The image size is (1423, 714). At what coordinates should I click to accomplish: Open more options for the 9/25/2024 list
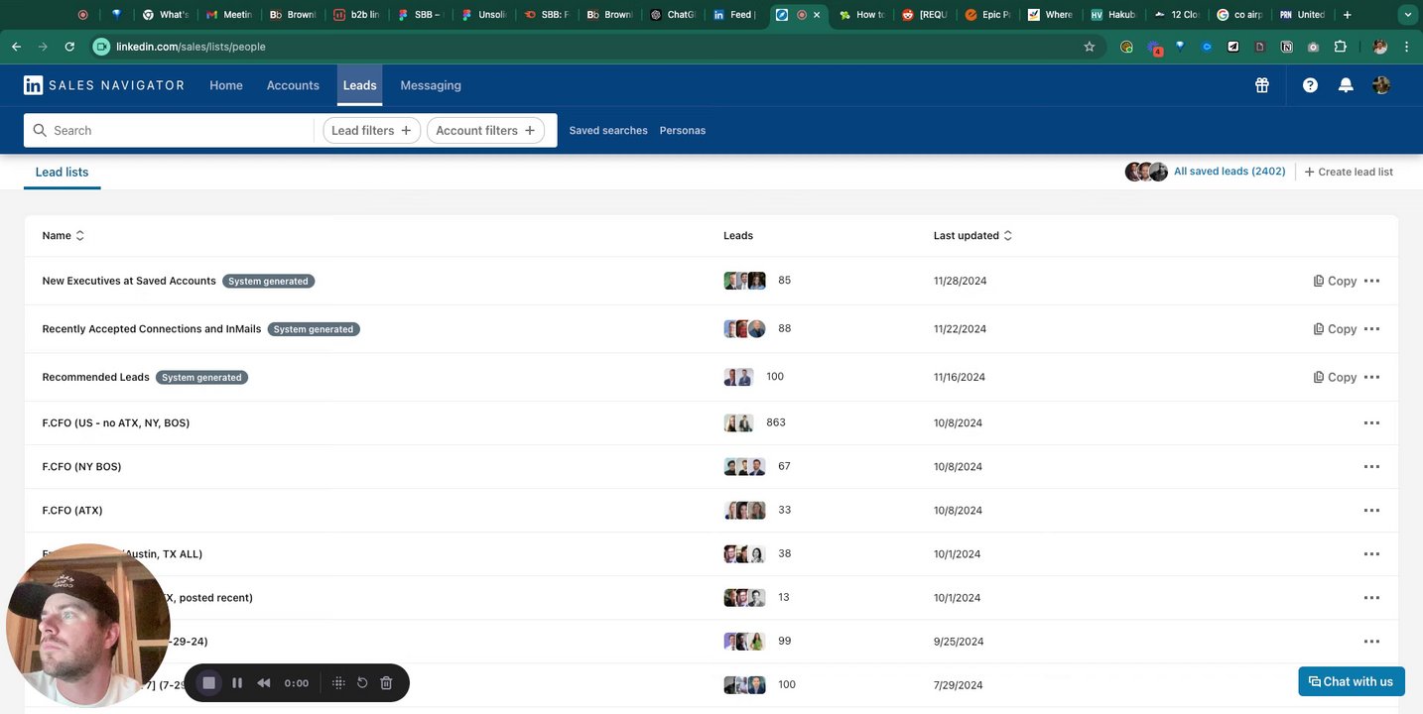click(1371, 641)
